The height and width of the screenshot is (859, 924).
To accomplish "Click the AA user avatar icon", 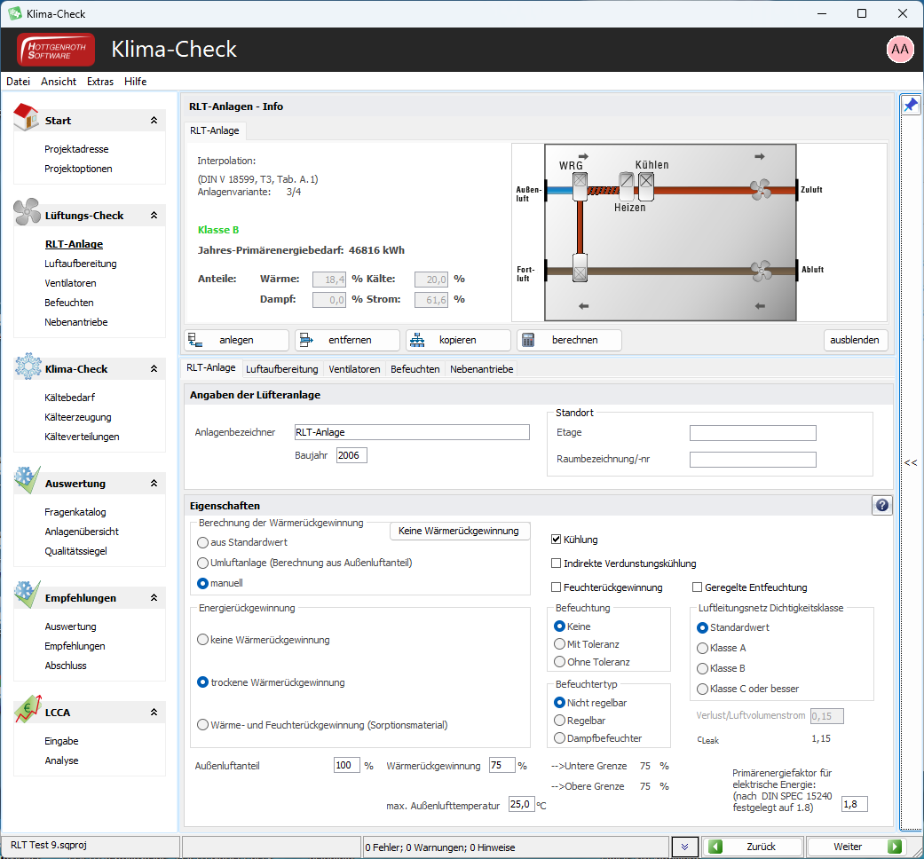I will coord(900,50).
